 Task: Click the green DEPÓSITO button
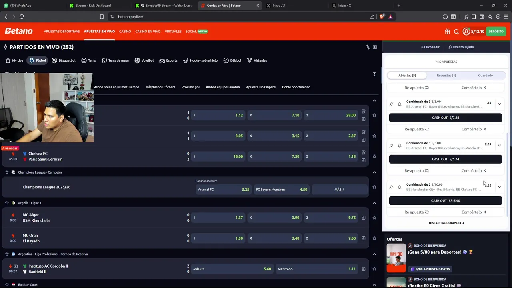[x=496, y=32]
